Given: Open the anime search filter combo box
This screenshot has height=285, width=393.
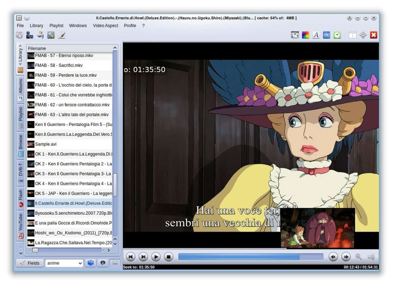Looking at the screenshot, I should [x=64, y=263].
